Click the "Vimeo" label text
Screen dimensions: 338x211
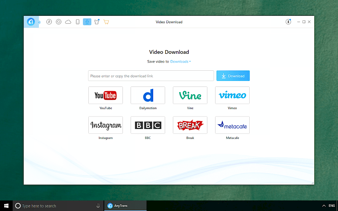click(232, 108)
